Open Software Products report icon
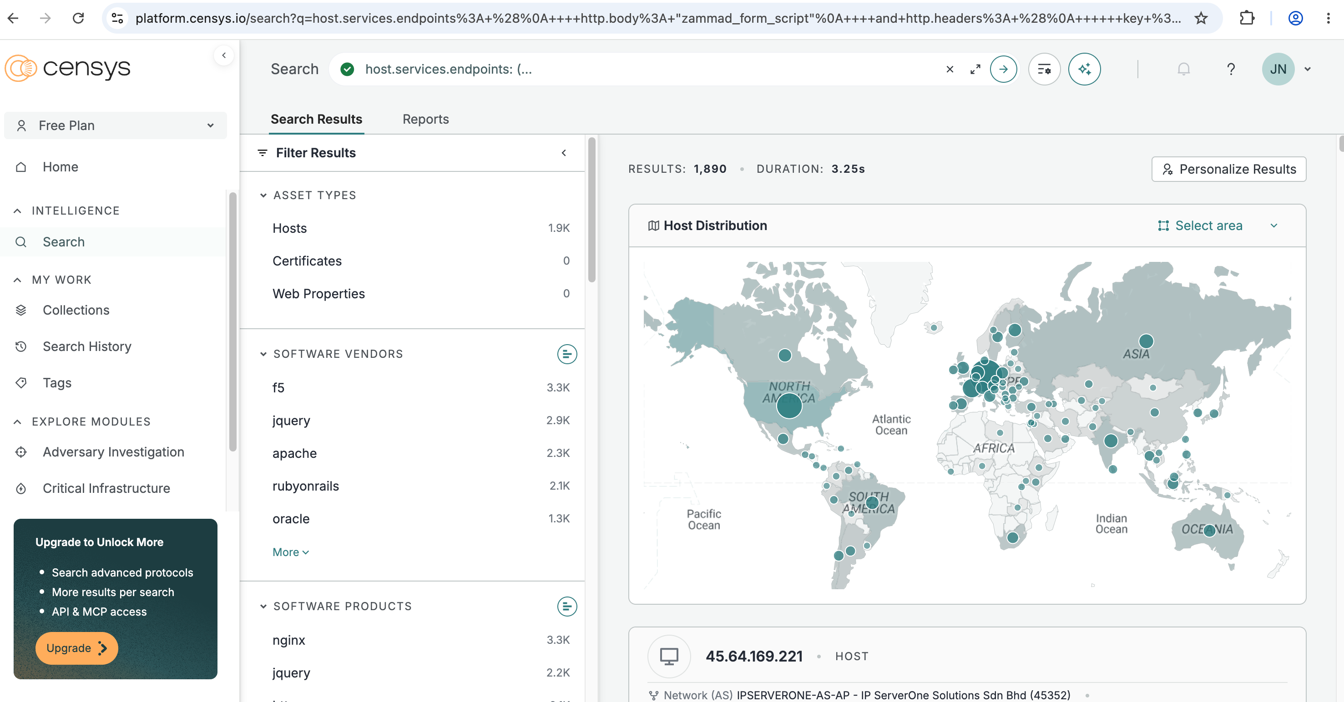Viewport: 1344px width, 702px height. click(566, 607)
